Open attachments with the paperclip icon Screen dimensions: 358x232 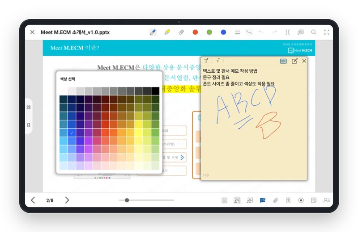tap(276, 200)
